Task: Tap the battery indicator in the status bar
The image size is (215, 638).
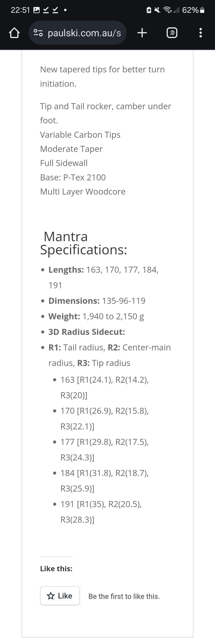Action: point(203,10)
